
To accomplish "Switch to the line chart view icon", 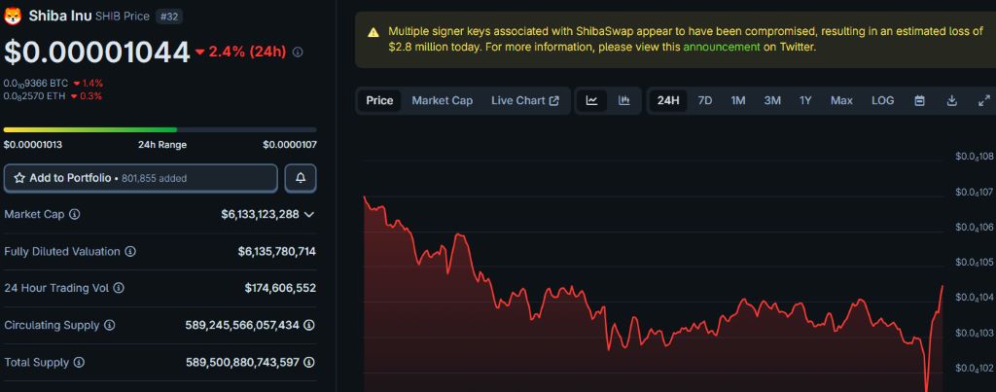I will click(591, 100).
